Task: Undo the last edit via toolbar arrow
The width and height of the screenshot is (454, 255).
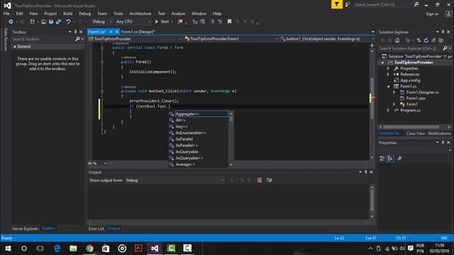Action: coord(68,22)
